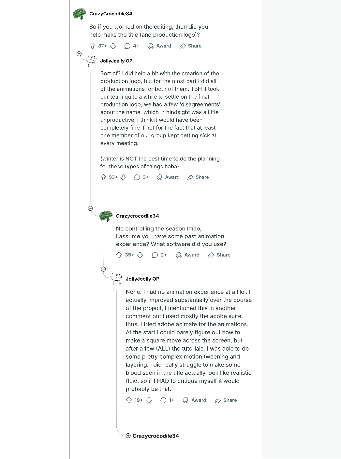Collapse the thread under CrazyCrocodile34's top comment

[79, 54]
